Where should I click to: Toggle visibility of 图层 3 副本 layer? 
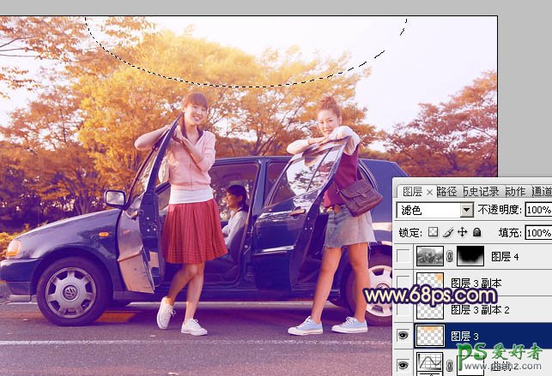click(x=404, y=283)
